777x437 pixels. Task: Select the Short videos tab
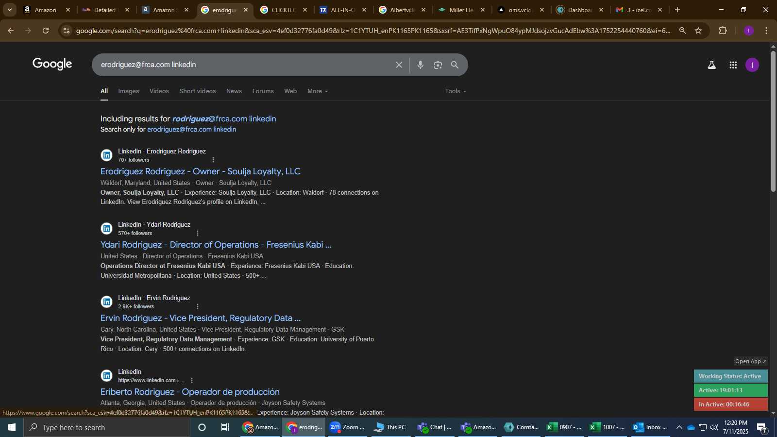(198, 91)
